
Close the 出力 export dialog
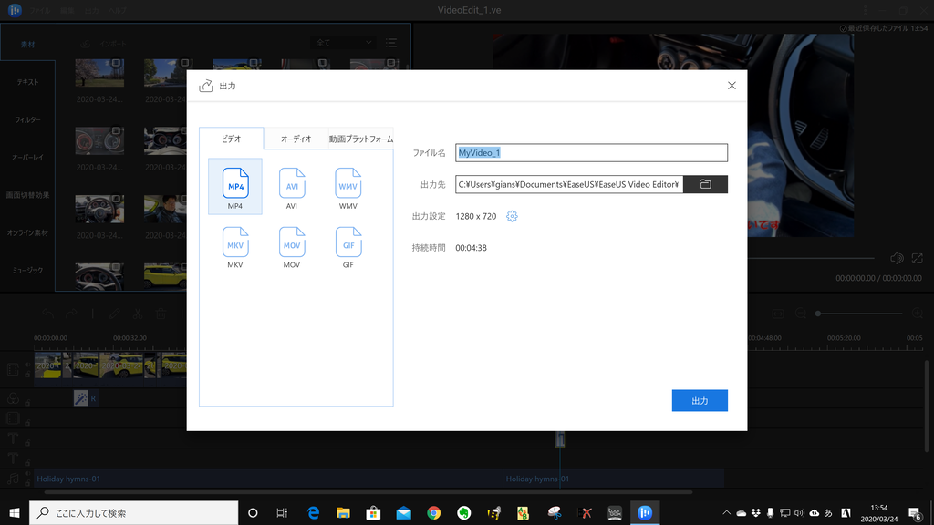coord(732,86)
